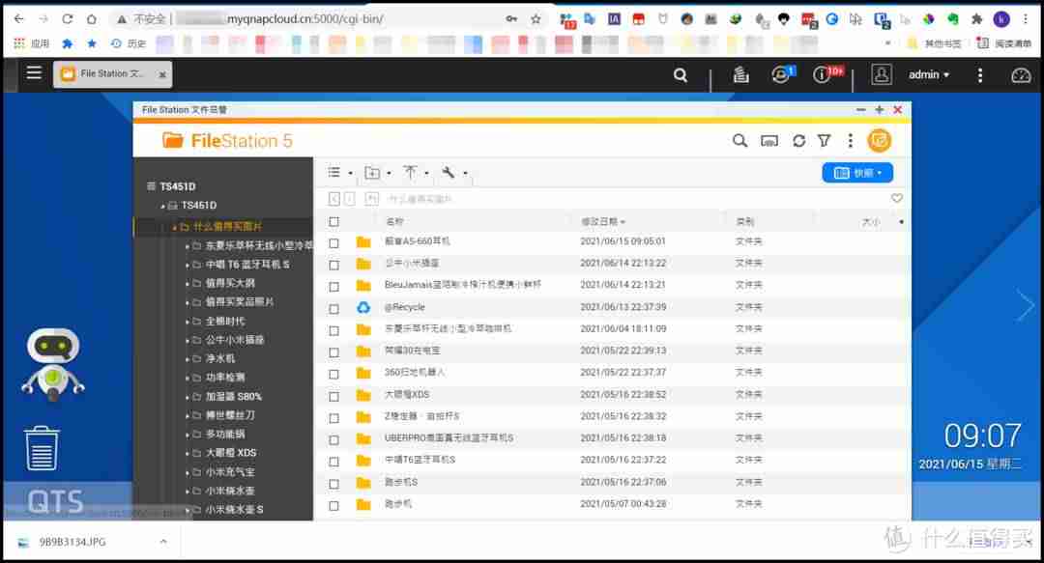Check the box for T6 earphone S file row
Screen dimensions: 1044x563
[333, 462]
